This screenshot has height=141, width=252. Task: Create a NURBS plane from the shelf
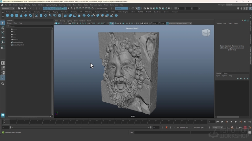[26, 15]
